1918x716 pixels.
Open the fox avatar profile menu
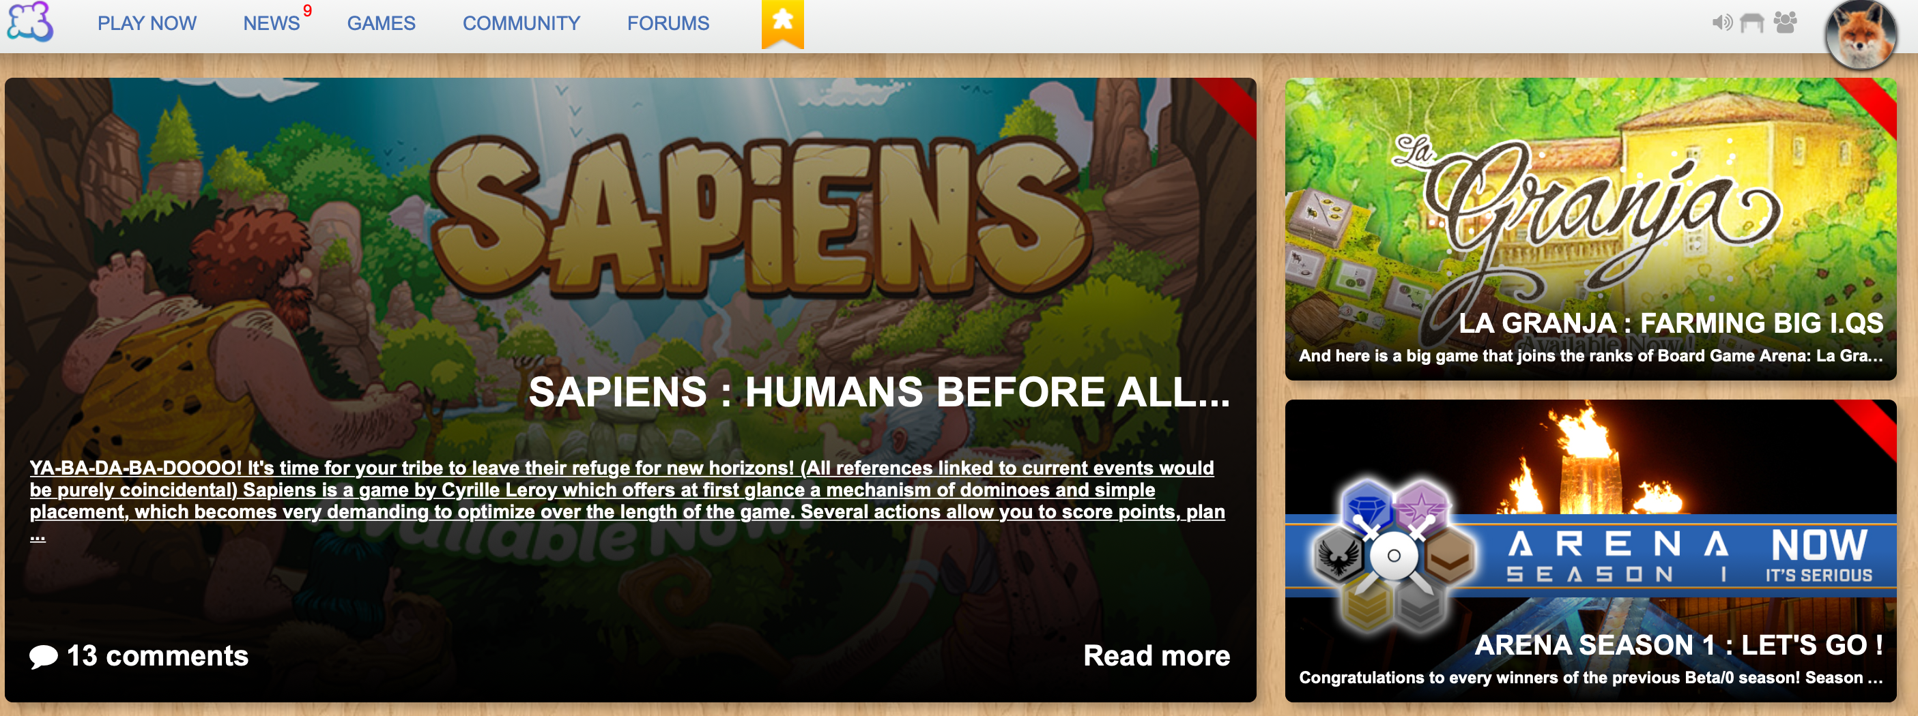[x=1860, y=34]
